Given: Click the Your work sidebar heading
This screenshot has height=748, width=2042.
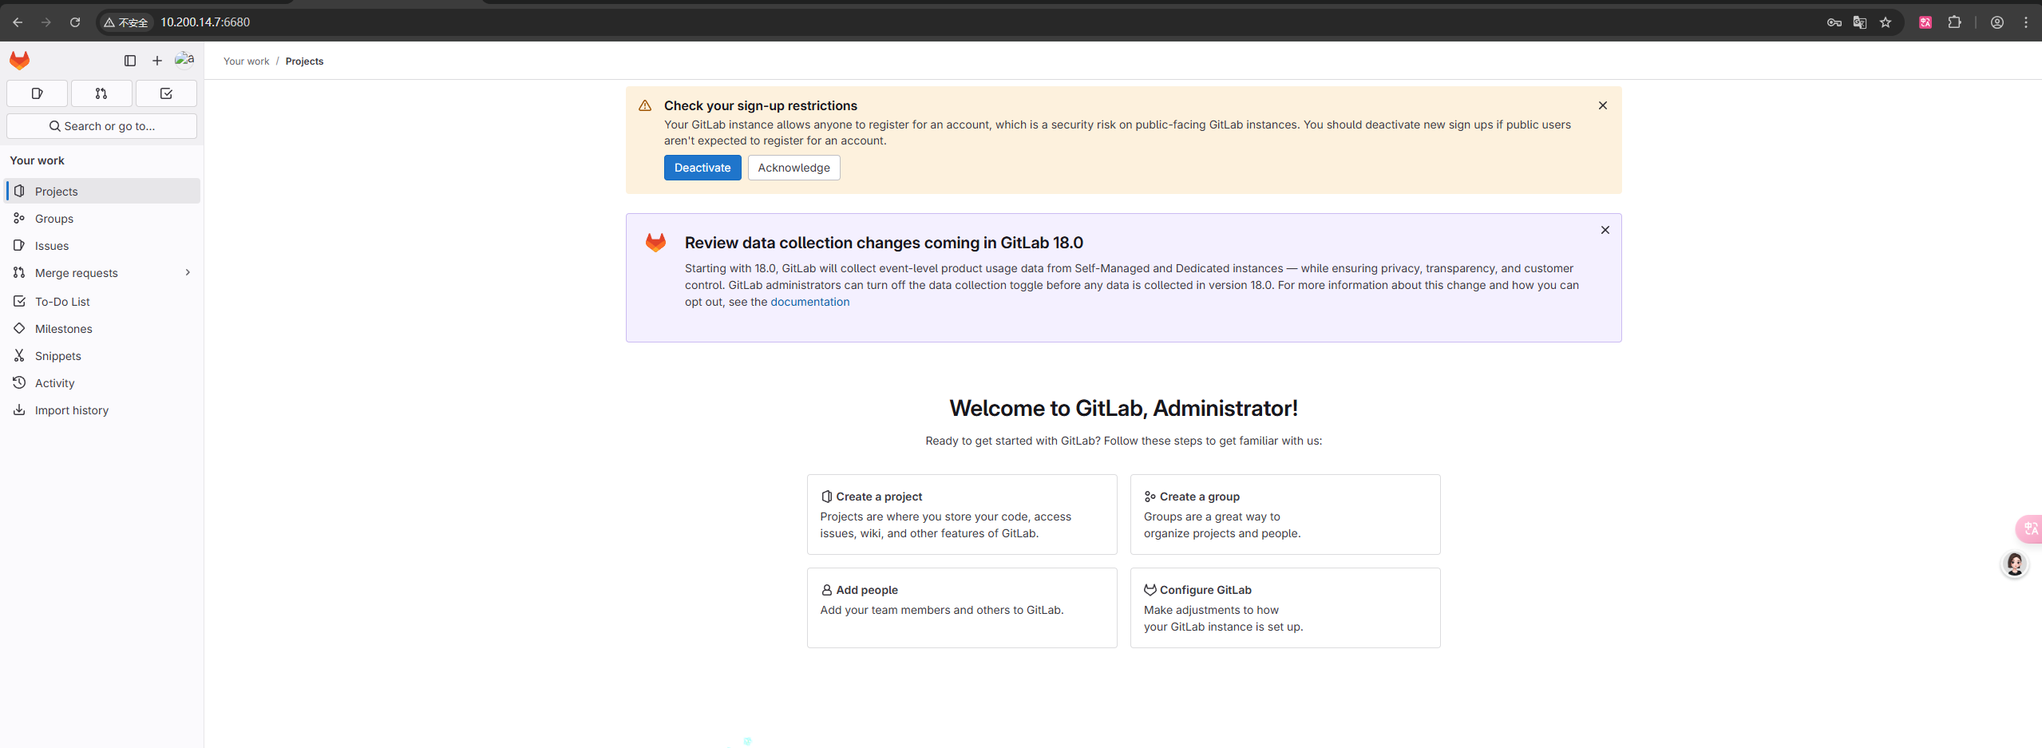Looking at the screenshot, I should [x=37, y=160].
